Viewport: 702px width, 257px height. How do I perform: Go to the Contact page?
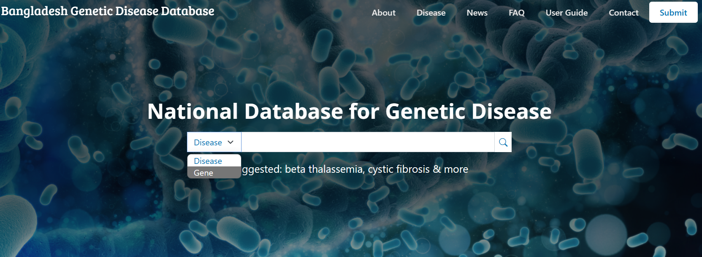623,13
